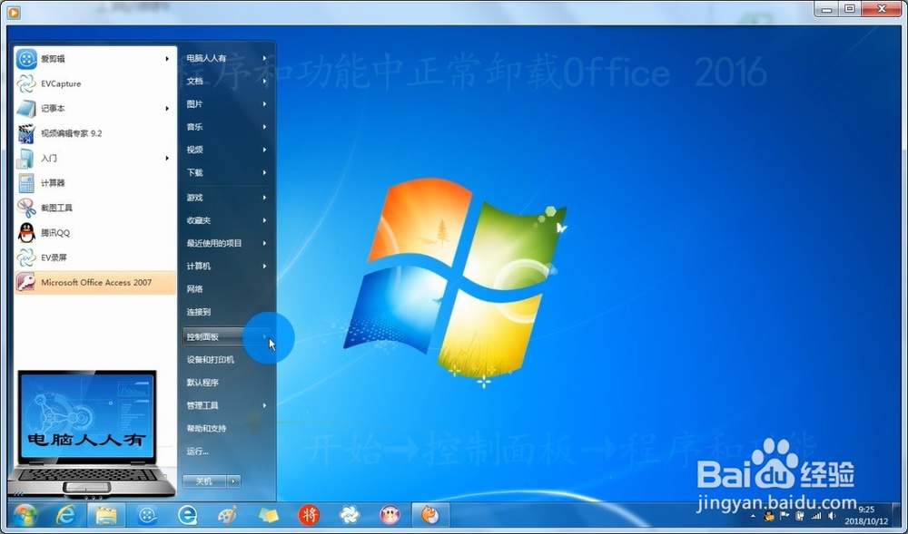Expand the 管理工具 submenu arrow
The height and width of the screenshot is (534, 908).
[x=264, y=405]
